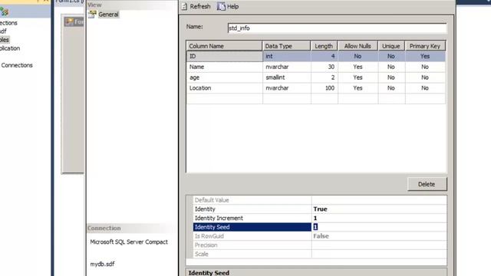Click the Unique column header

[391, 46]
